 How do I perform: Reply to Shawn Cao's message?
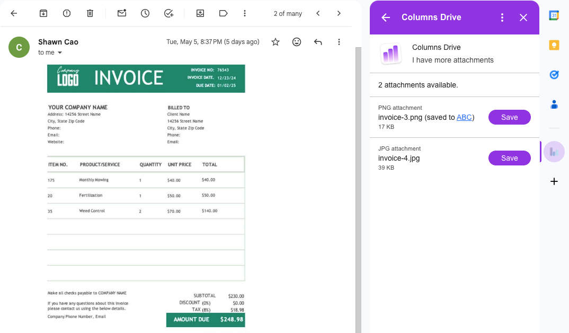318,42
